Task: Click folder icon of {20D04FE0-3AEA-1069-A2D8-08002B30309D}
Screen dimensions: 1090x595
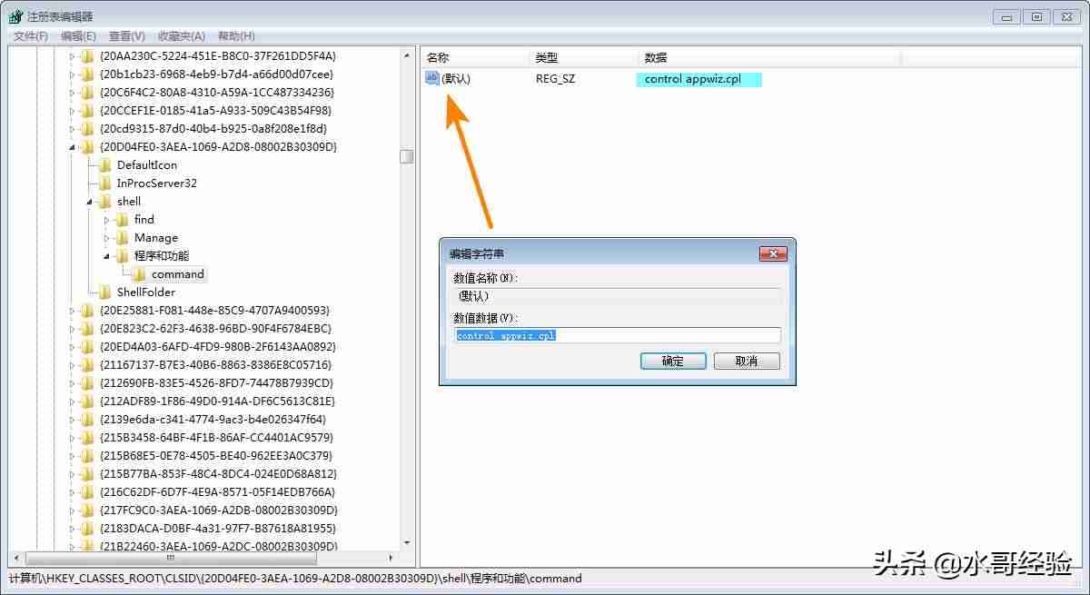Action: click(x=88, y=146)
